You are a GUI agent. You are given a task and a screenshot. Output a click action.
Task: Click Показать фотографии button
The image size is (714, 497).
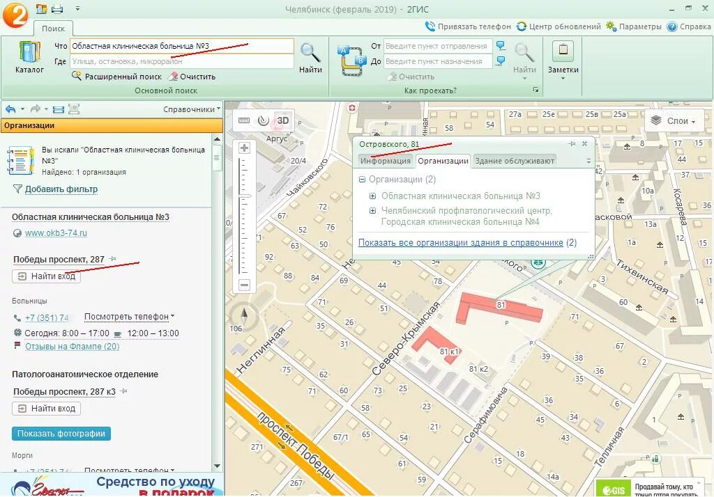(61, 434)
